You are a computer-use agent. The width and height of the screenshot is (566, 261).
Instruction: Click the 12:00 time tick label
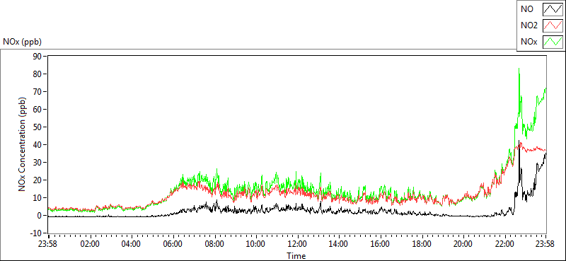[297, 243]
